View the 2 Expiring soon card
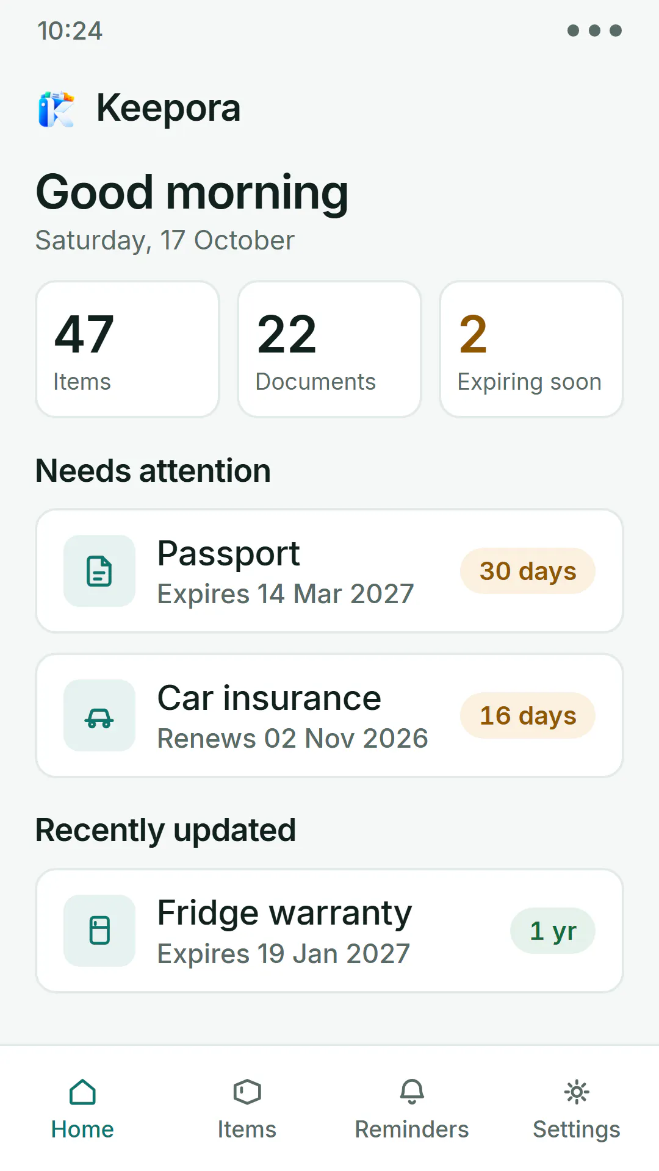The height and width of the screenshot is (1171, 659). pos(531,349)
